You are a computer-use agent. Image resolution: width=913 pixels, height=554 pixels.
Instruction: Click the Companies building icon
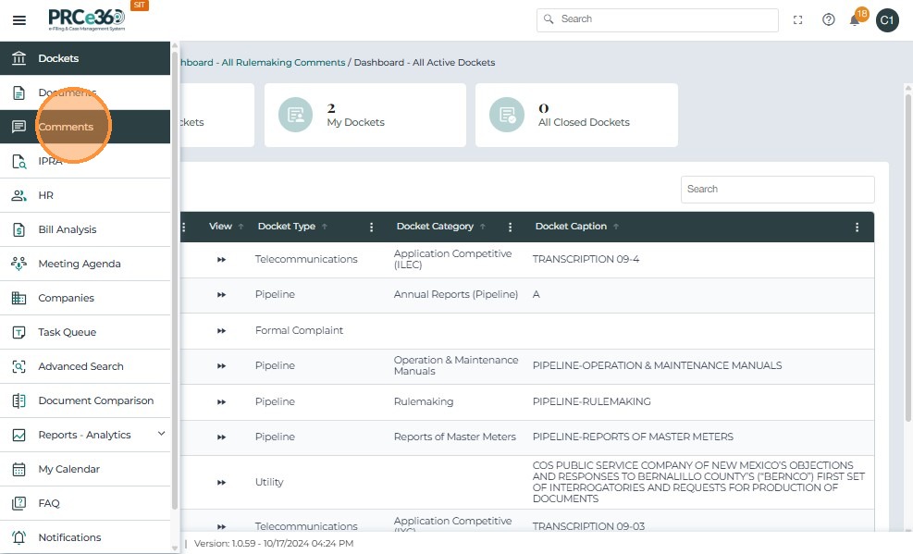19,298
